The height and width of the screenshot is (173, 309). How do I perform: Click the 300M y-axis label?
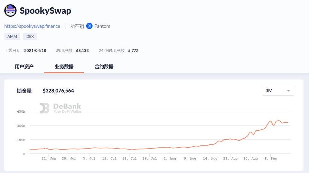point(21,125)
